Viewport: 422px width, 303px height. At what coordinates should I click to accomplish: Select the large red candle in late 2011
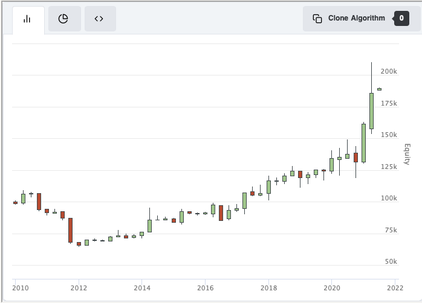click(70, 230)
